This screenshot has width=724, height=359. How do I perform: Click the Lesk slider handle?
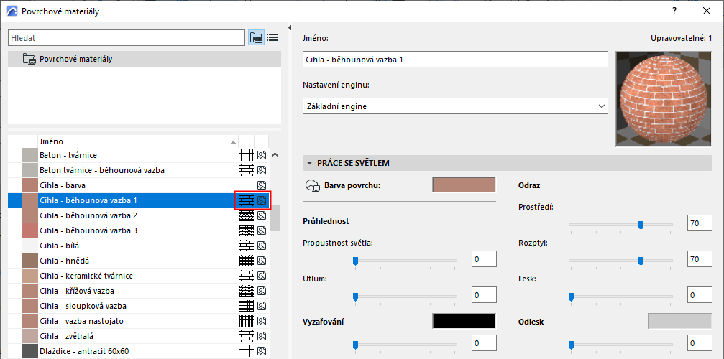[x=571, y=297]
